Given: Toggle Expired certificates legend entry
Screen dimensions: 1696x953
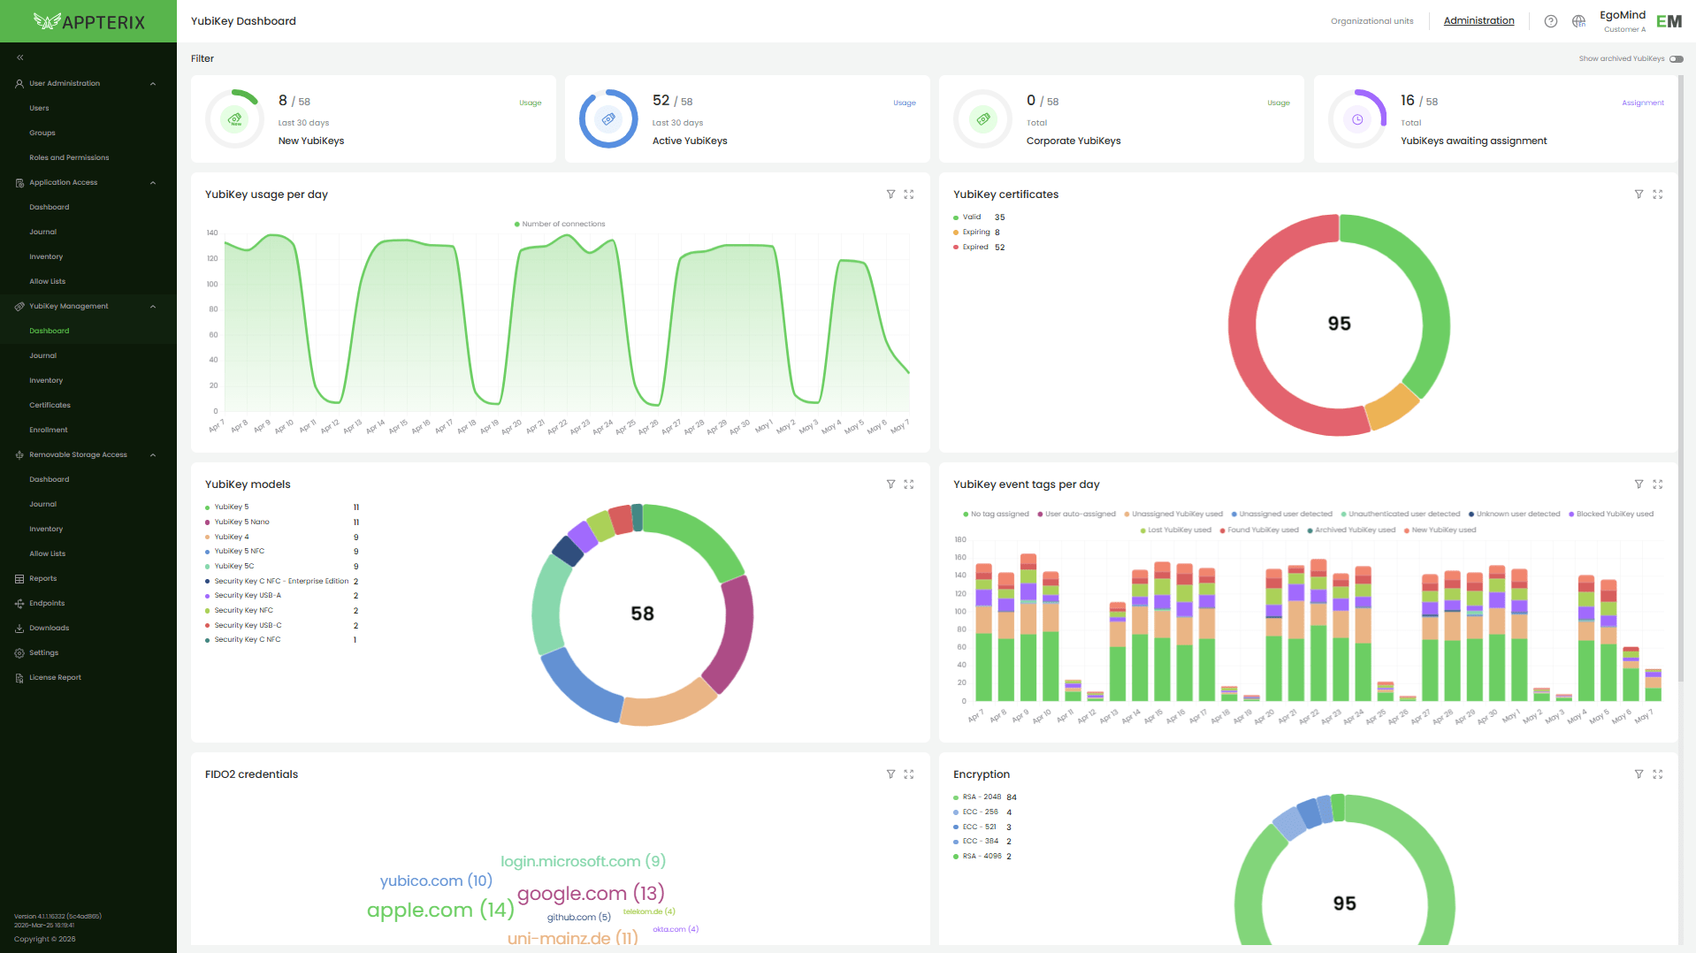Looking at the screenshot, I should coord(971,248).
